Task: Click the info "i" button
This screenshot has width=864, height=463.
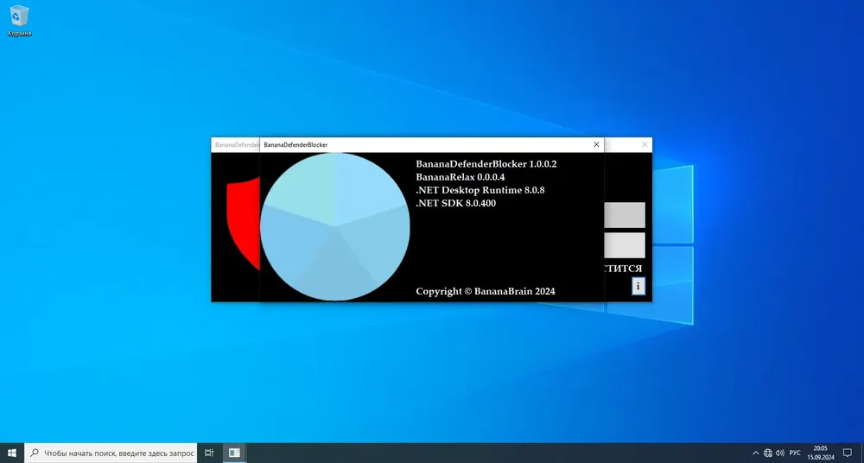Action: 638,286
